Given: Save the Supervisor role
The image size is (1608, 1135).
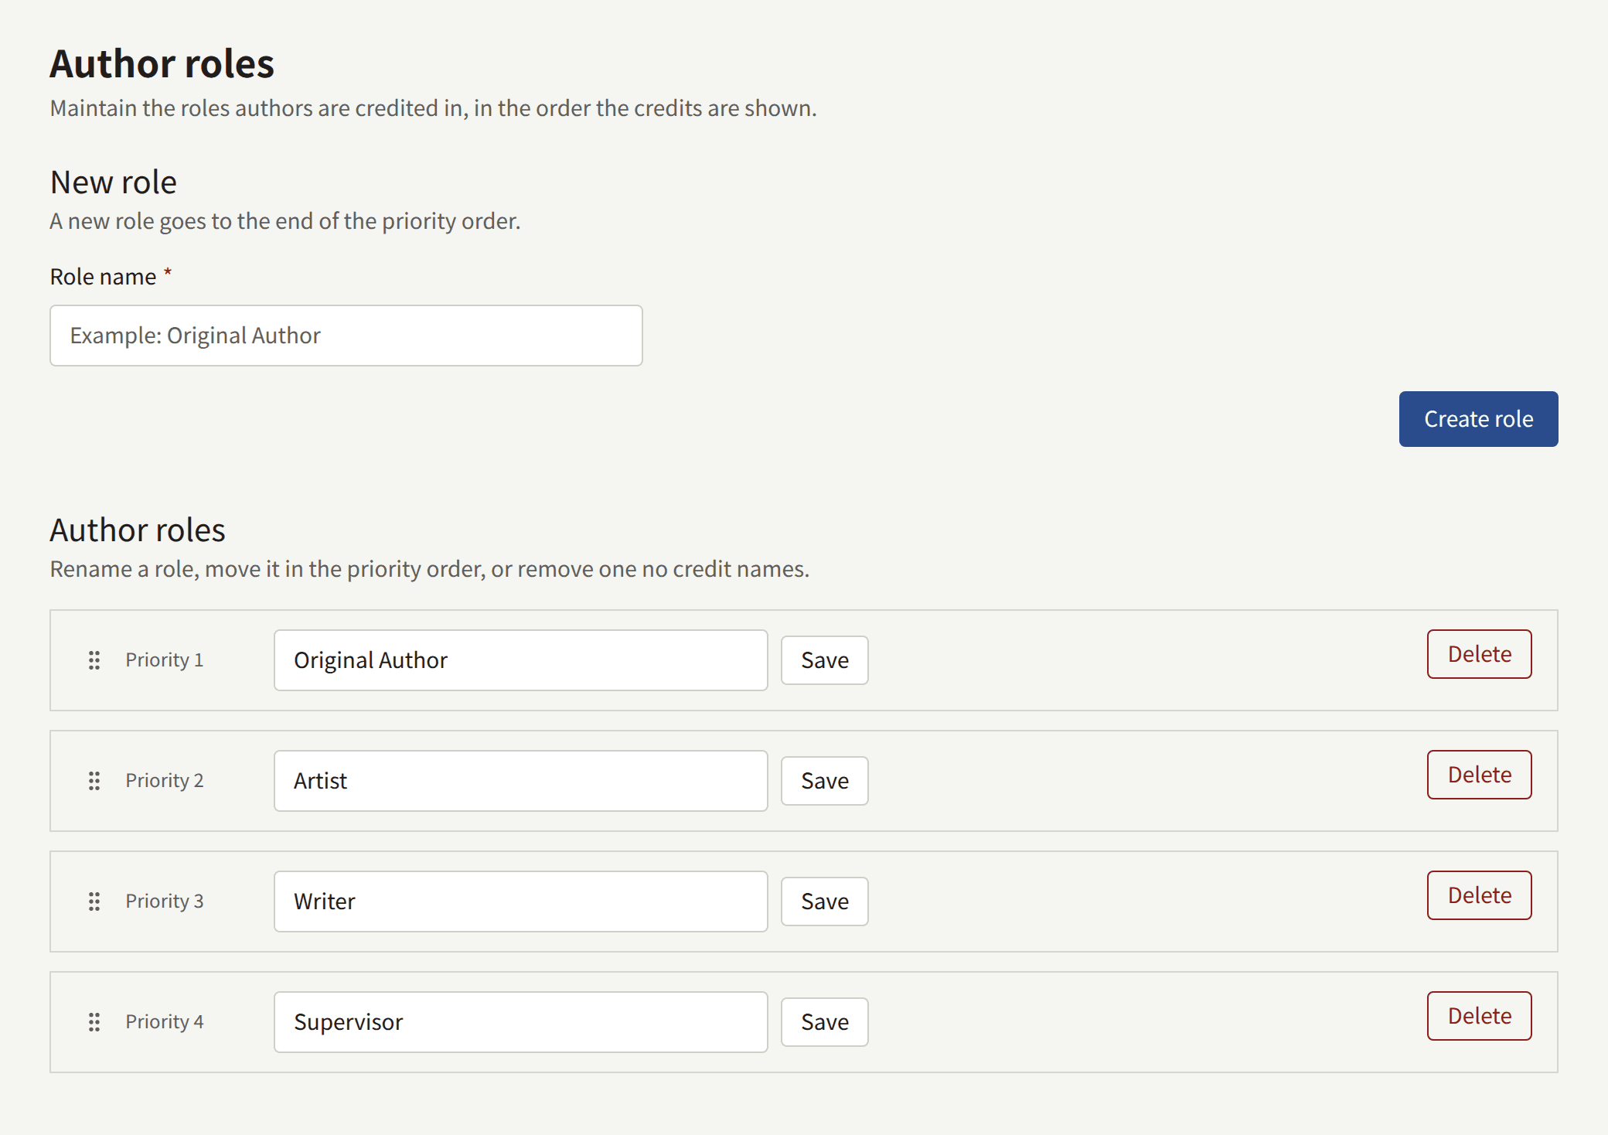Looking at the screenshot, I should point(825,1022).
